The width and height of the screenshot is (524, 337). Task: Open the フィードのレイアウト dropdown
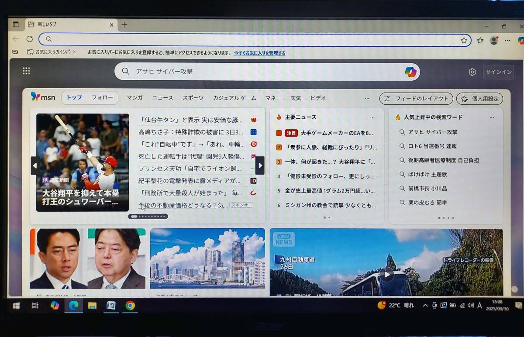click(416, 98)
